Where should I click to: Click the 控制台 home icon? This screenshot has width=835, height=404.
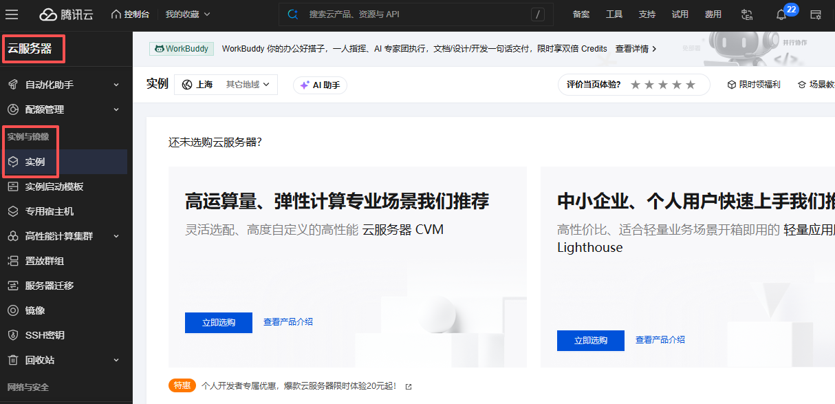click(x=116, y=14)
